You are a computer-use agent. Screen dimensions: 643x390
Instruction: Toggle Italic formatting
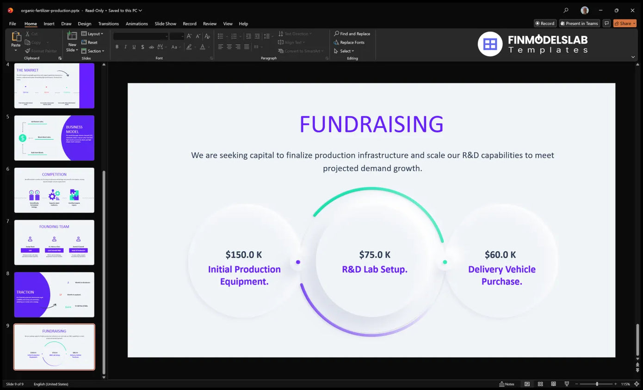[125, 47]
